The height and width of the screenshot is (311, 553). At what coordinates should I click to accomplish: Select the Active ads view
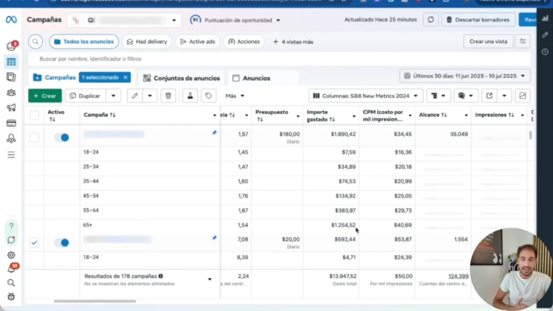click(x=197, y=42)
